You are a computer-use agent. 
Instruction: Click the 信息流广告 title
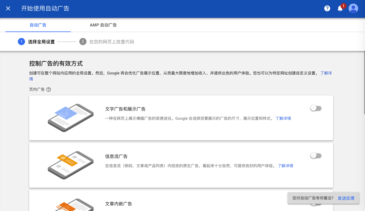pos(116,156)
